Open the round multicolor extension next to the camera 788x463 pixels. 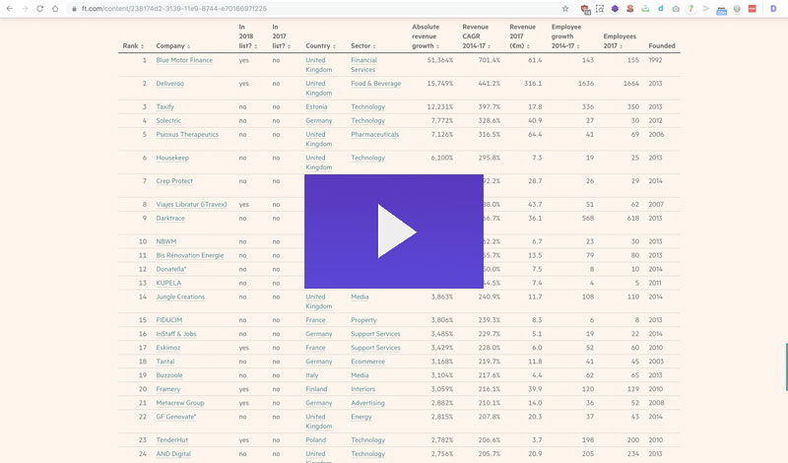coord(691,9)
